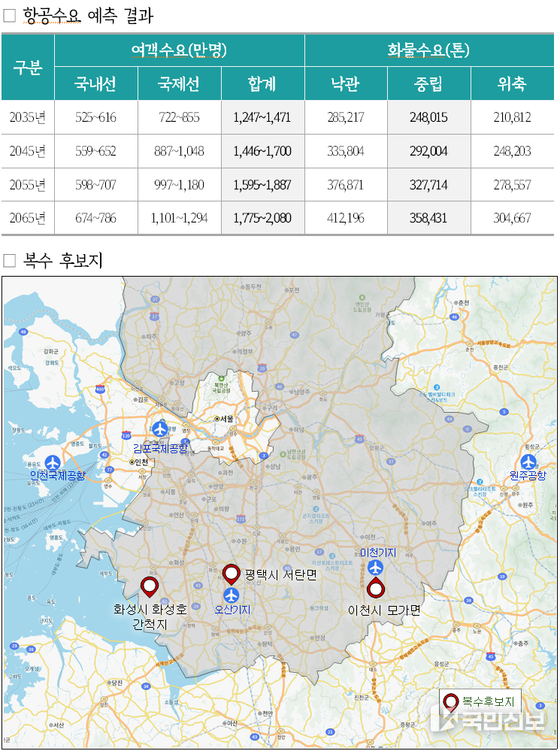Click the 화성시 화성호 간척지 label
The width and height of the screenshot is (560, 751).
150,617
